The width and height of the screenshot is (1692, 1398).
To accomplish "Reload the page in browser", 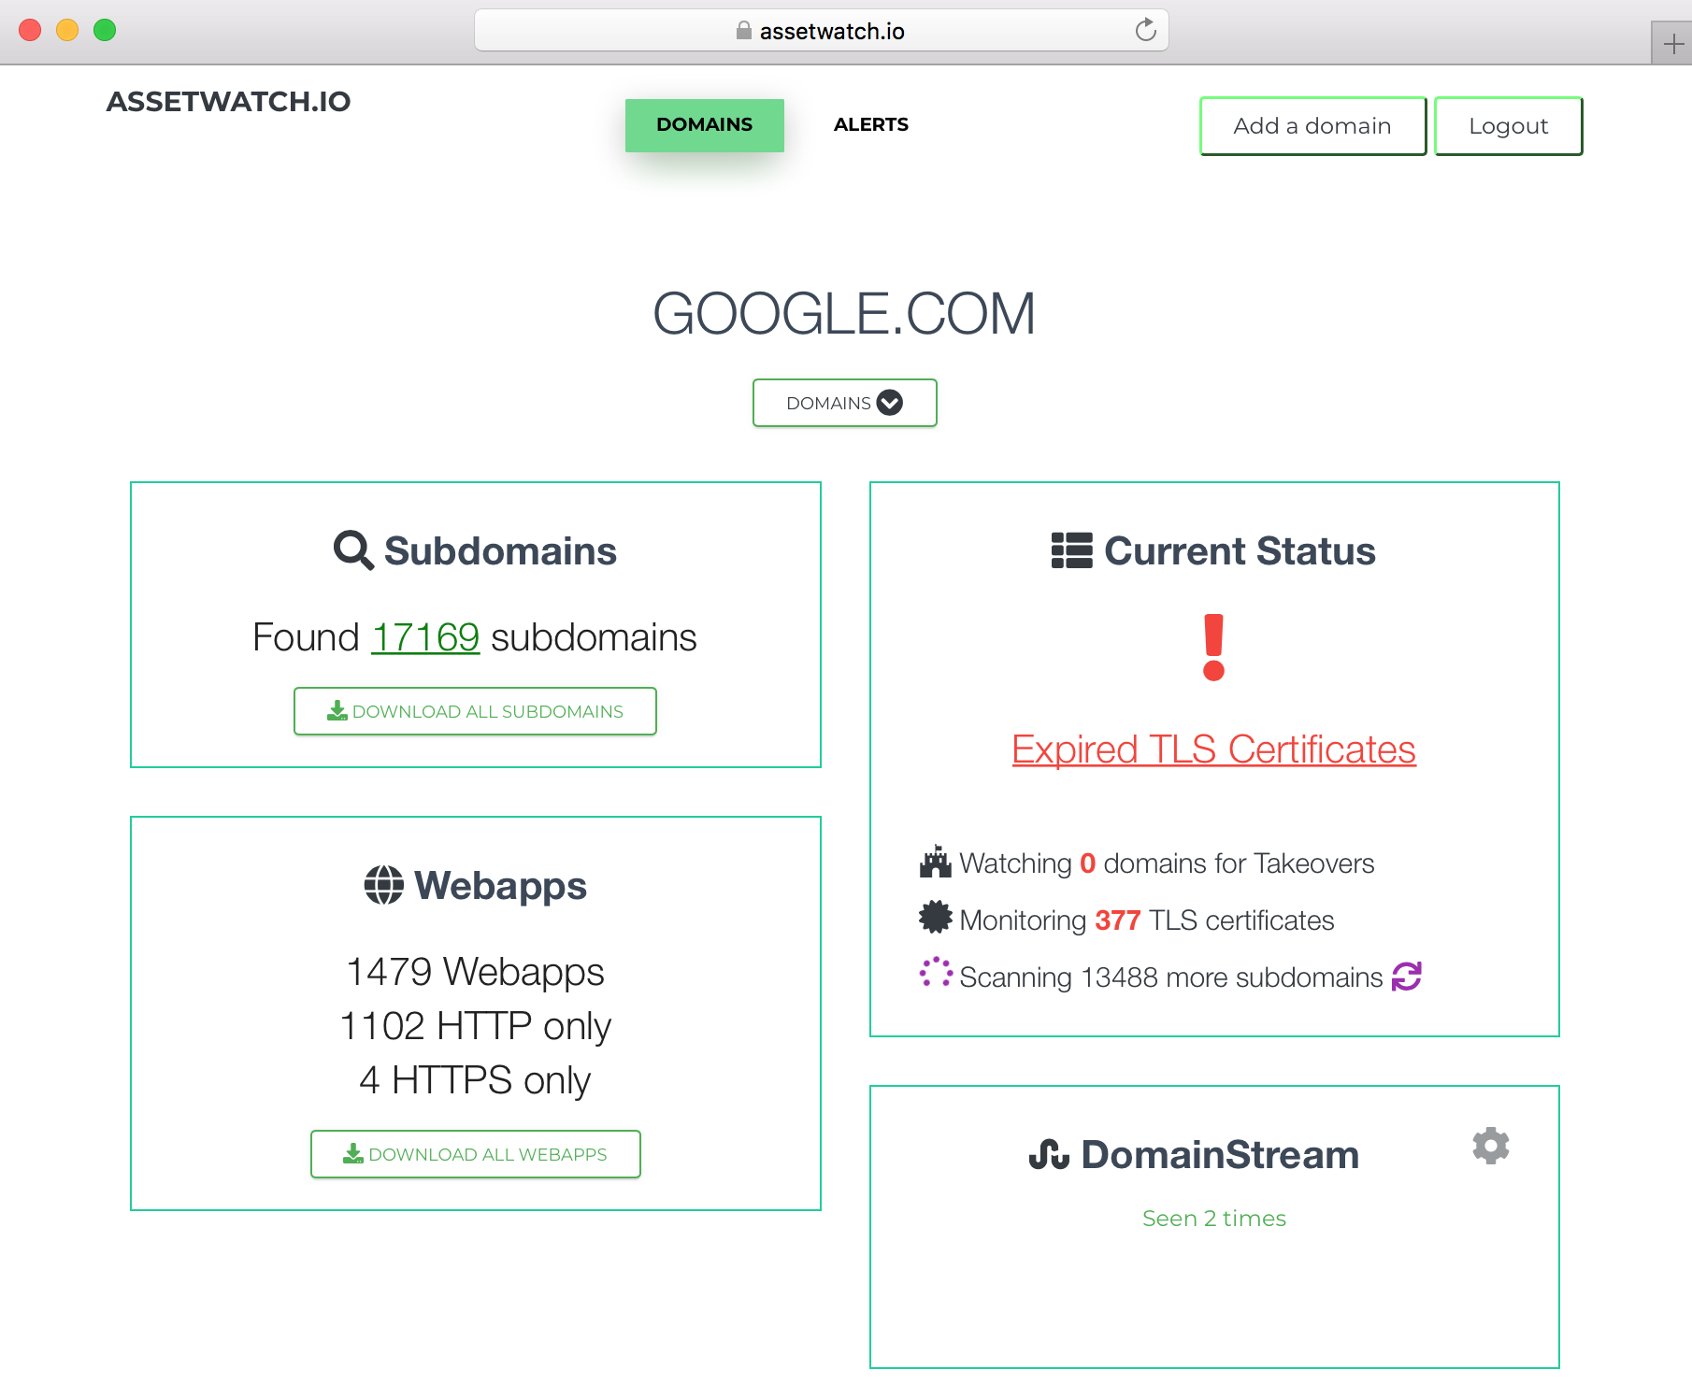I will coord(1145,31).
